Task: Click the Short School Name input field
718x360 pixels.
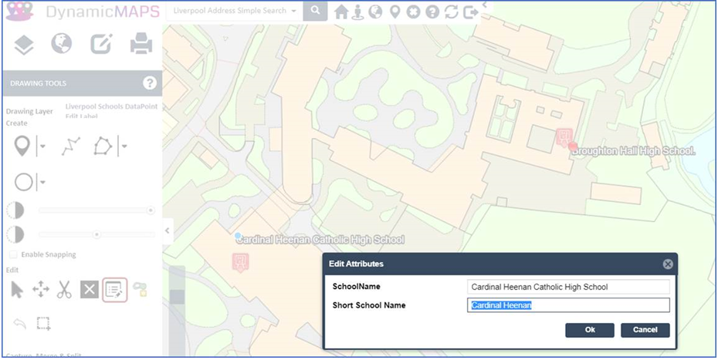Action: pyautogui.click(x=568, y=305)
